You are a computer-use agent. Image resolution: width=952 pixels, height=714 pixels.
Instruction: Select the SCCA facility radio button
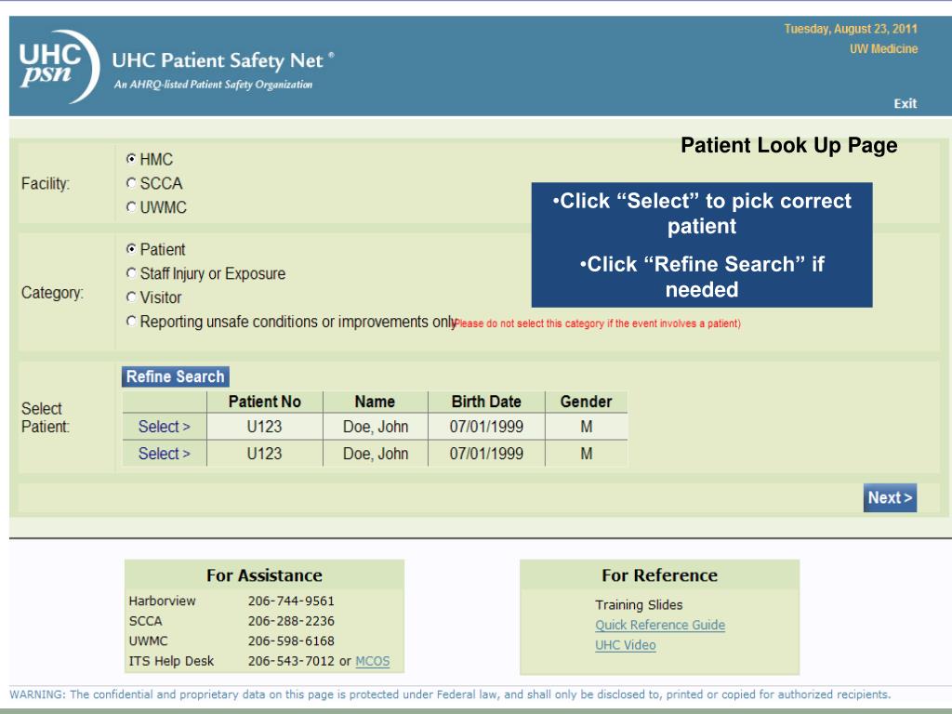pyautogui.click(x=131, y=183)
